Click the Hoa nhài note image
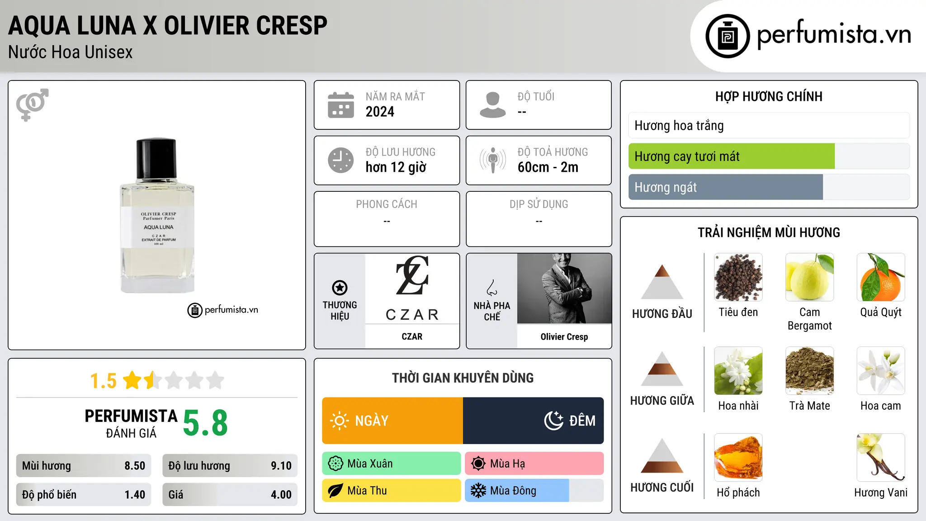 [738, 371]
